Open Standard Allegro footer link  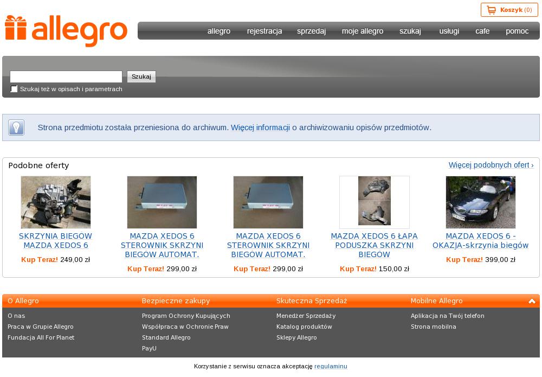click(x=166, y=337)
